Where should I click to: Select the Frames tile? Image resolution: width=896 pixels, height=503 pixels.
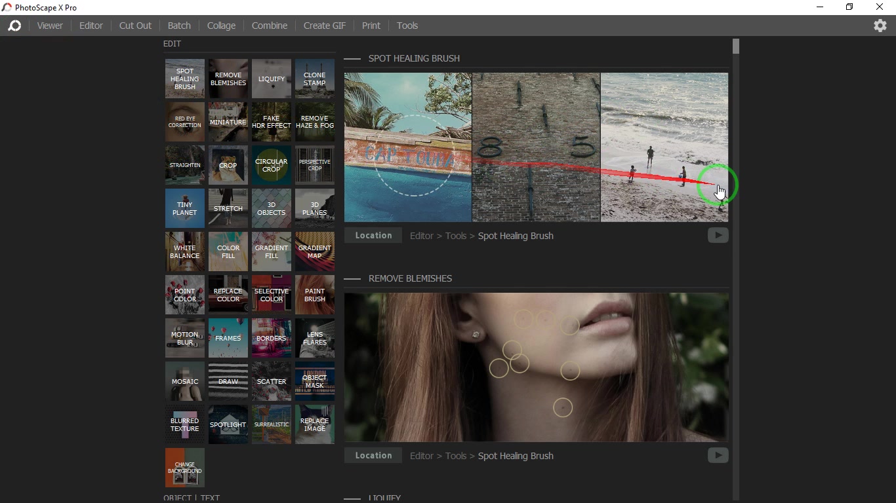228,338
